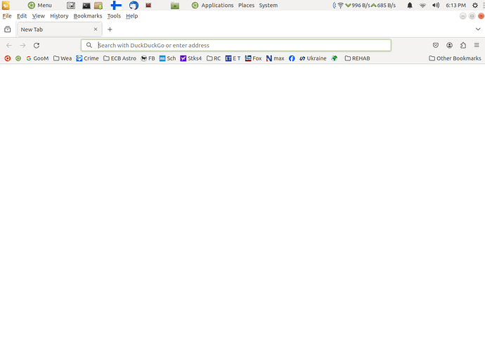Expand the Other Bookmarks folder
Viewport: 485px width, 345px height.
pyautogui.click(x=455, y=58)
